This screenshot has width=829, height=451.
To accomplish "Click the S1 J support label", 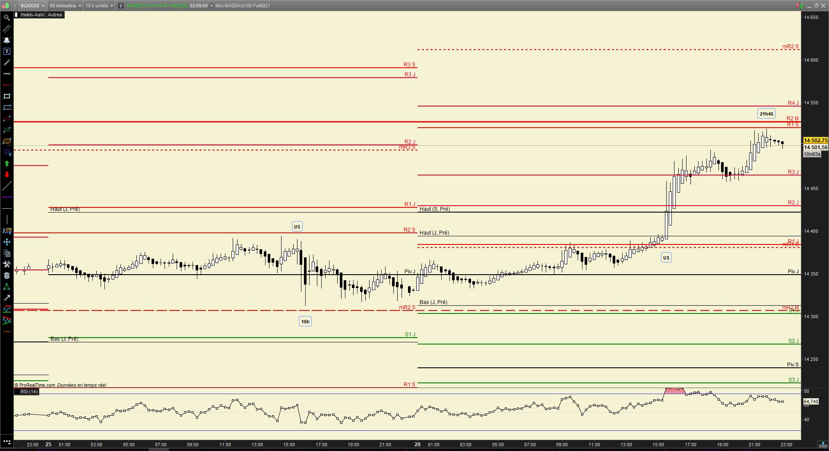I will [x=410, y=335].
